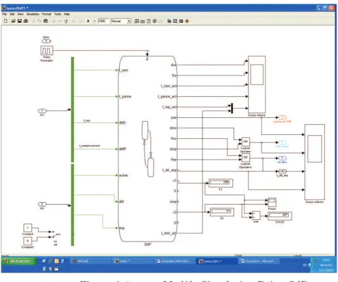This screenshot has width=338, height=282.
Task: Open the Normal simulation mode dropdown
Action: point(121,21)
